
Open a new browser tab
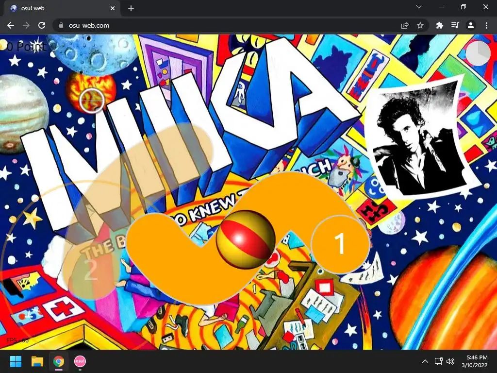pos(131,8)
